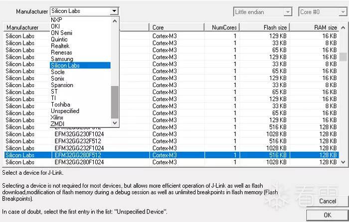
Task: Click Manufacturer combo box text field
Action: [80, 11]
